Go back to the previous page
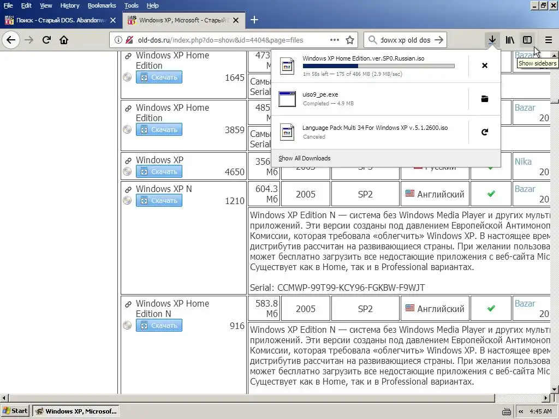The image size is (559, 419). 11,40
